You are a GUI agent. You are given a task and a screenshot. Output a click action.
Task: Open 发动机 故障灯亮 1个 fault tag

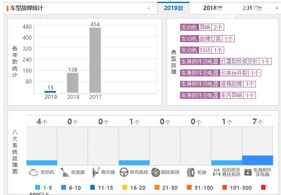pos(207,39)
